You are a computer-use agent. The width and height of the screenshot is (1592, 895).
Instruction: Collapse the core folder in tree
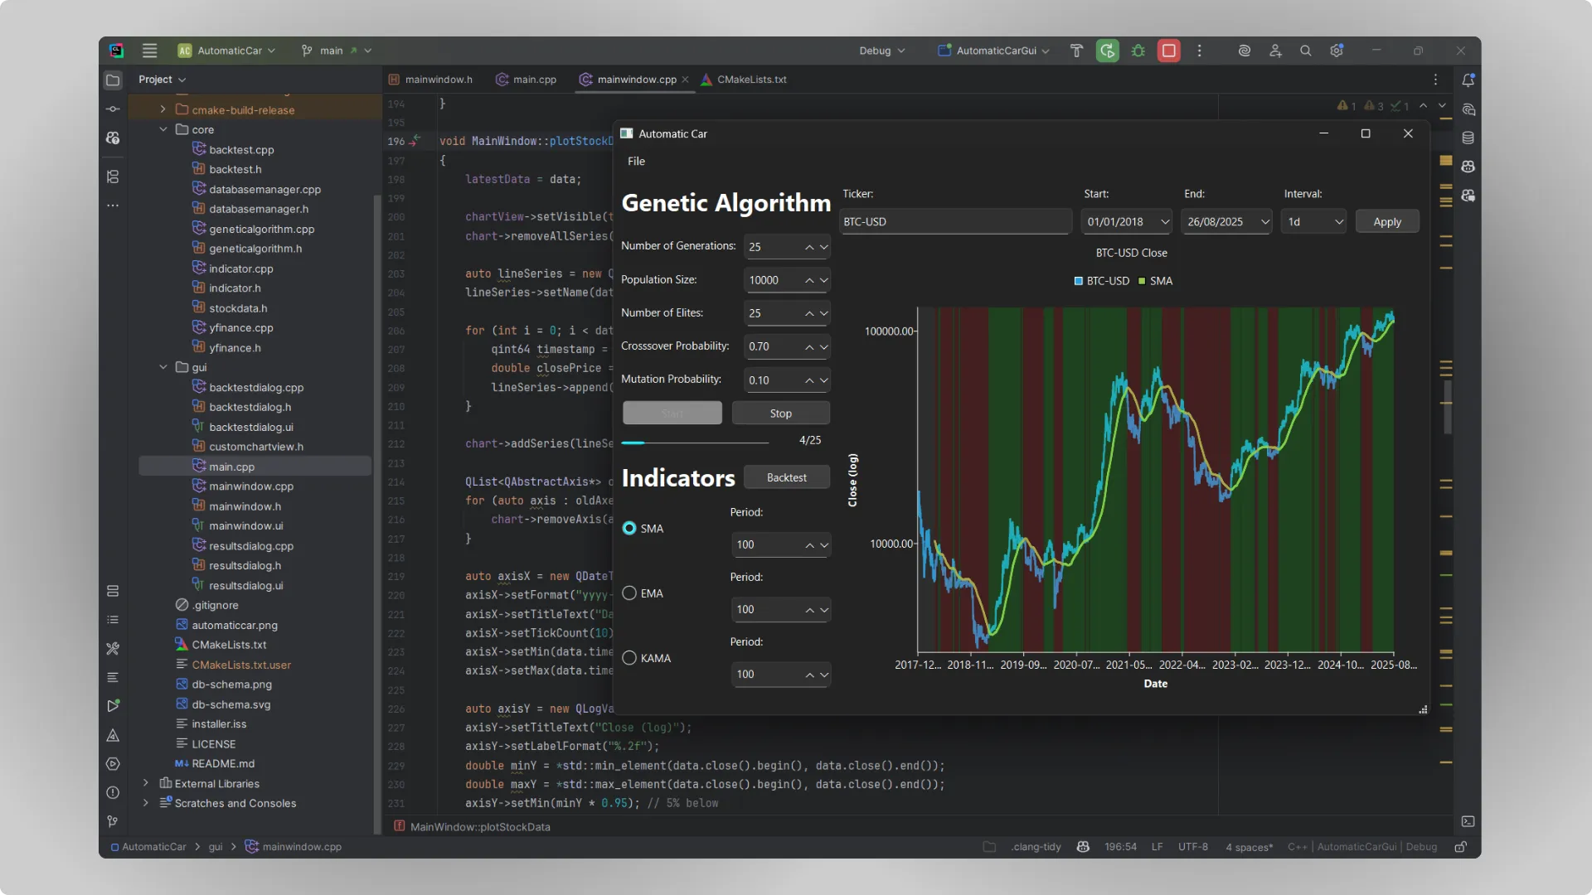tap(163, 129)
